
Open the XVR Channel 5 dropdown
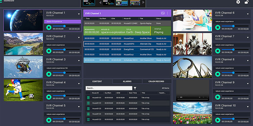(x=79, y=107)
